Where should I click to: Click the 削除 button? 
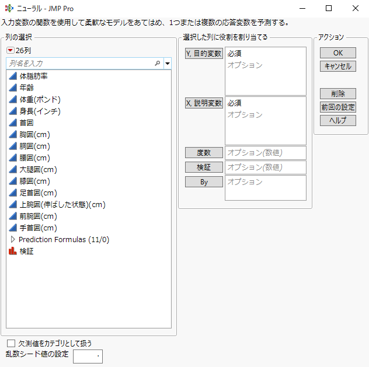337,93
